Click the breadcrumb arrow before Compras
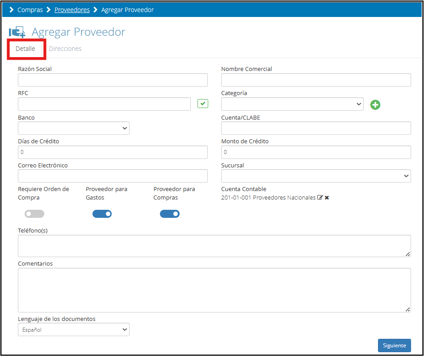 pyautogui.click(x=11, y=10)
